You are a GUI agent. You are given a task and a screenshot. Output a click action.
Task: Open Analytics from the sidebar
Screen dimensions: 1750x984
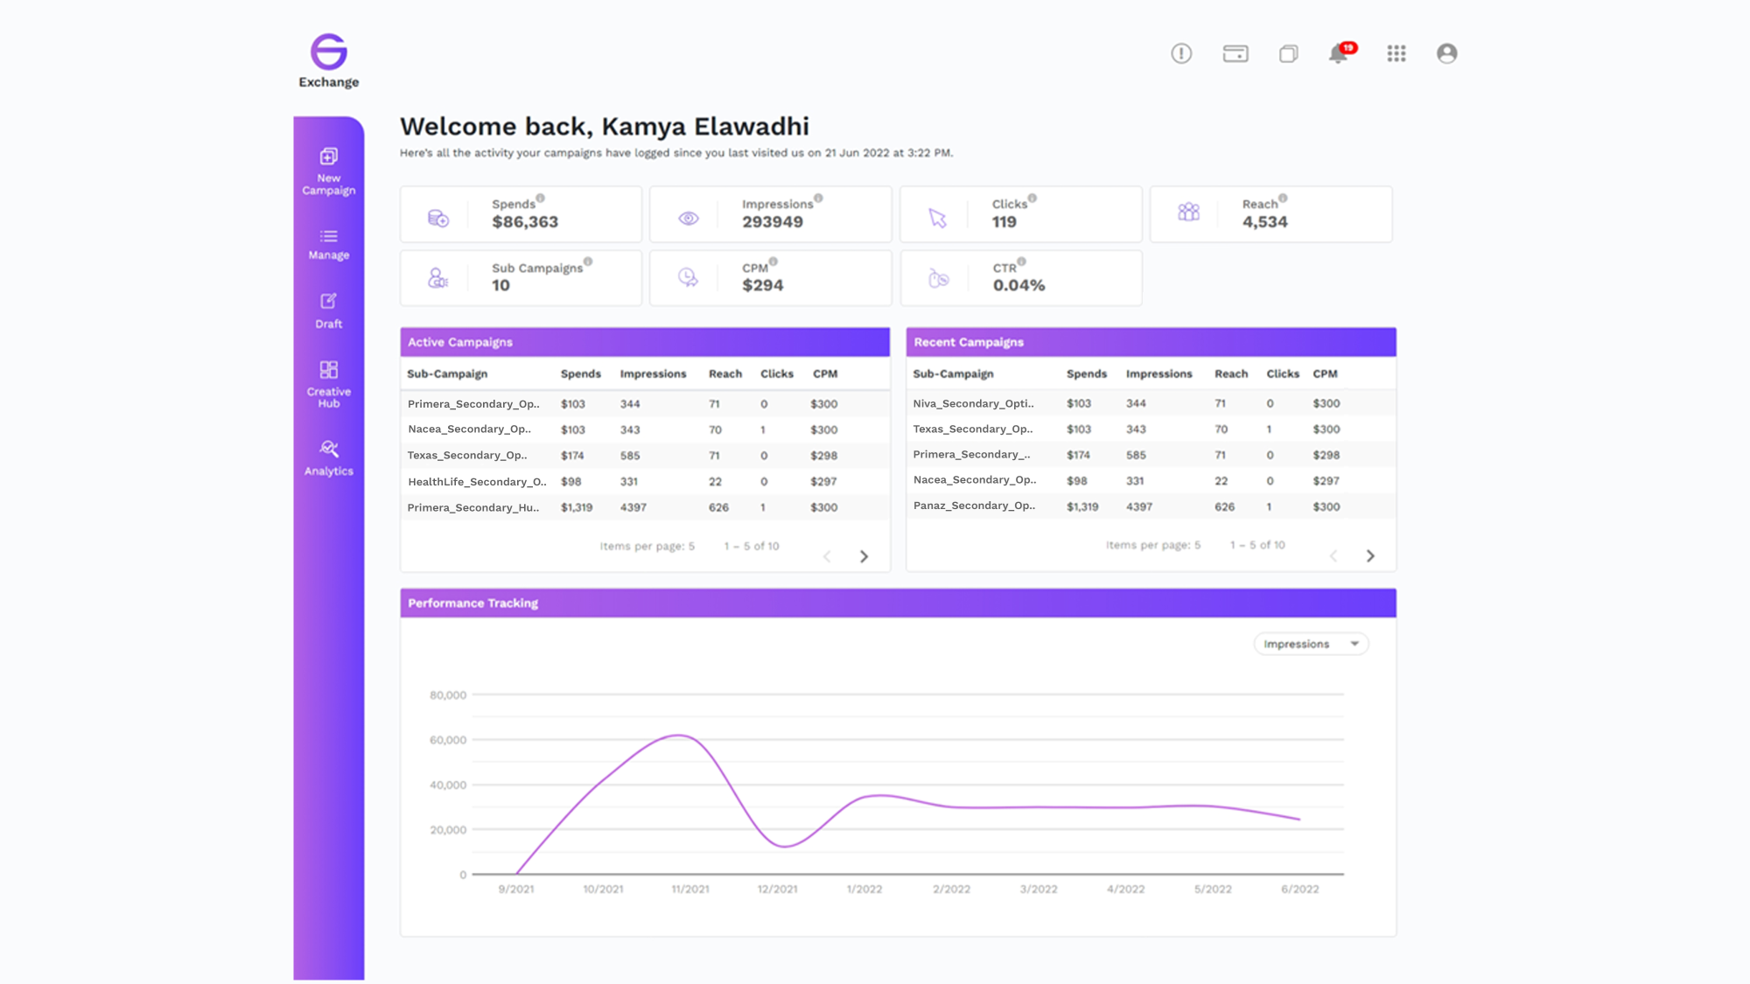328,457
